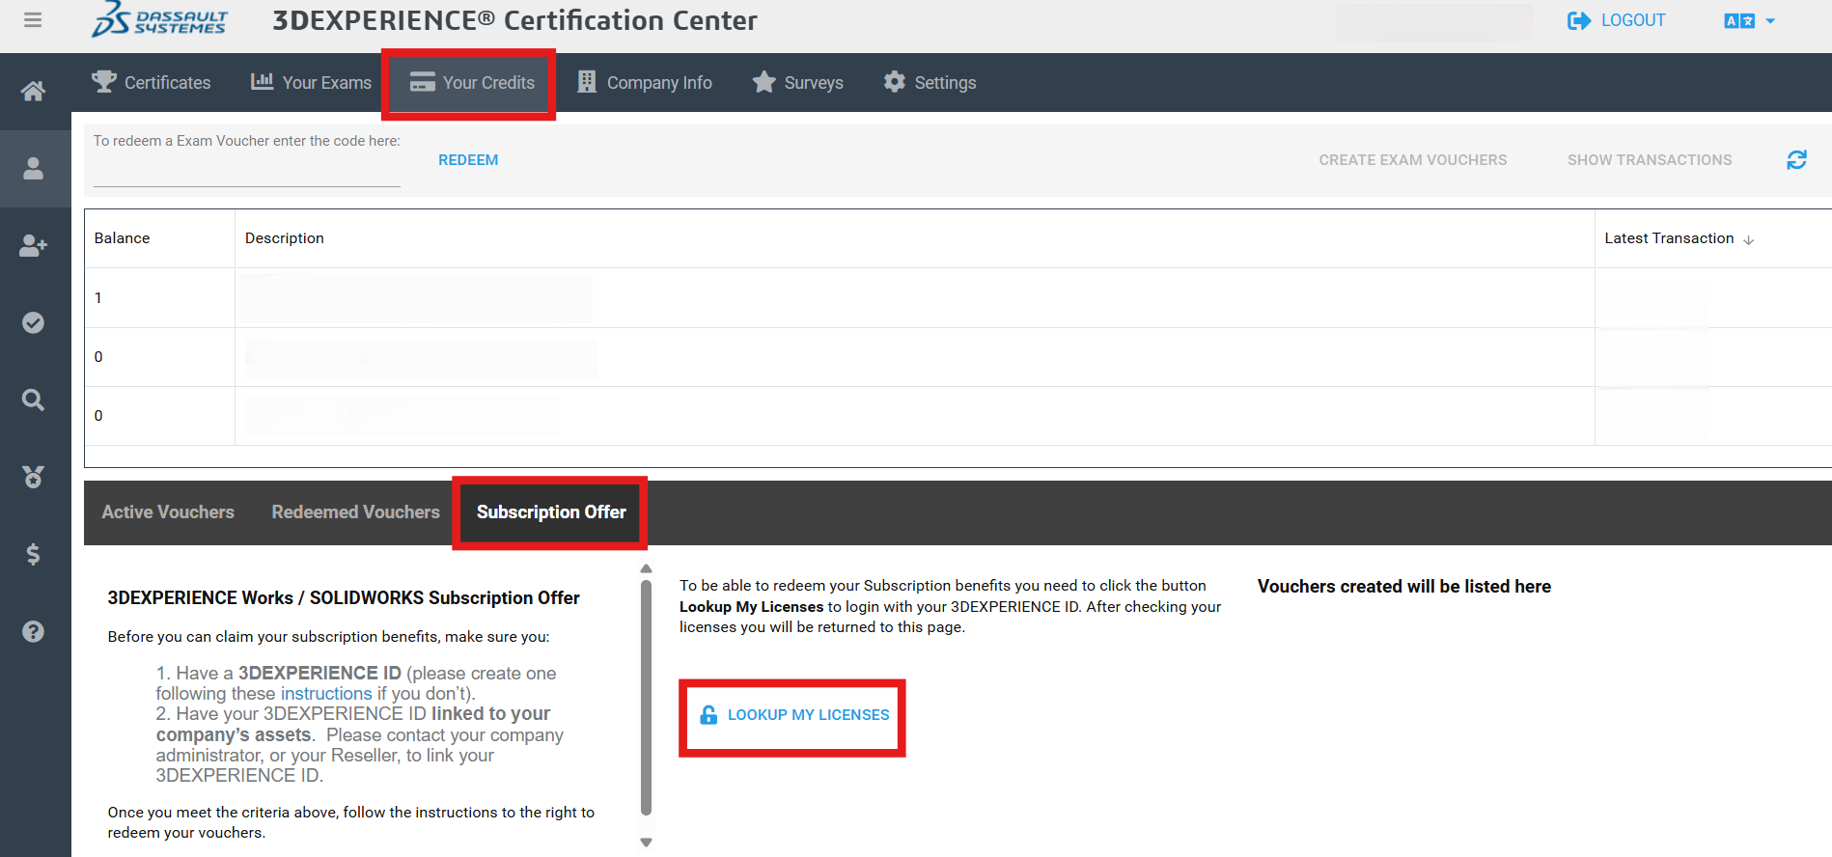This screenshot has height=857, width=1832.
Task: Click the search magnifier sidebar icon
Action: (x=33, y=400)
